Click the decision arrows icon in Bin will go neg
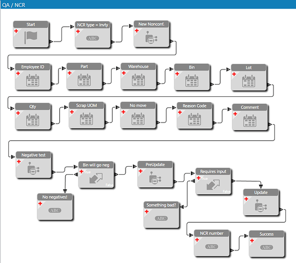 (x=96, y=178)
